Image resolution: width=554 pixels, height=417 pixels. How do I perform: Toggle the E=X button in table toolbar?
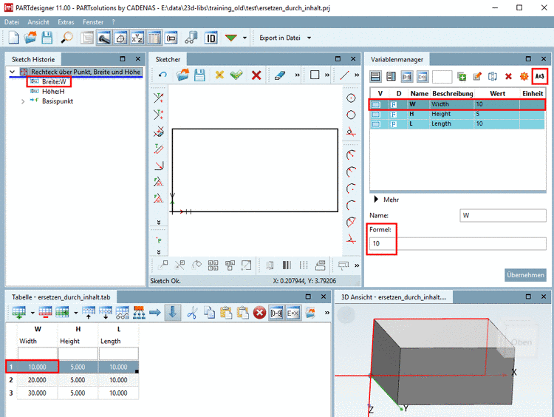(x=293, y=313)
